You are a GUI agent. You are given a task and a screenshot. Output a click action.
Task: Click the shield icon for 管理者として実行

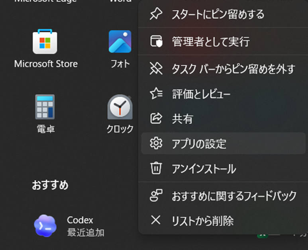155,41
